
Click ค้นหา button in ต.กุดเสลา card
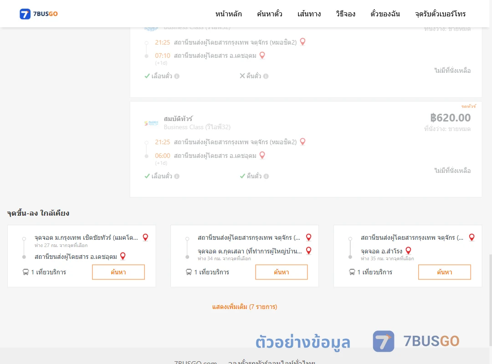282,272
